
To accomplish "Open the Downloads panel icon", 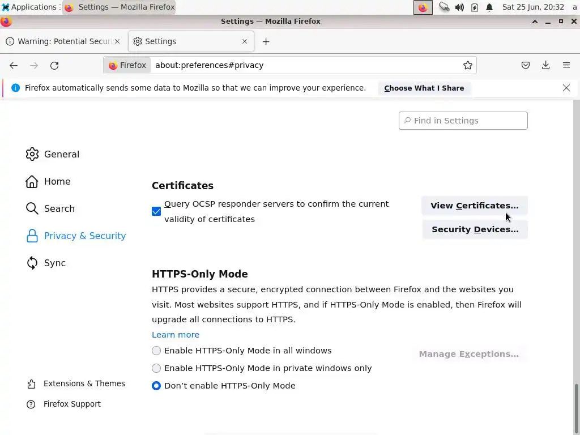I will click(x=545, y=65).
